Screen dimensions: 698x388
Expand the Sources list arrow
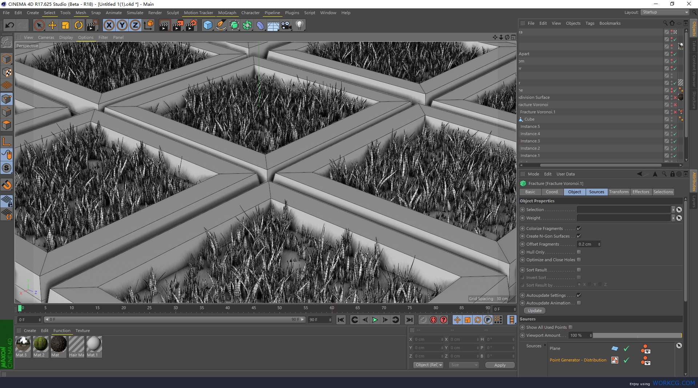(x=545, y=345)
